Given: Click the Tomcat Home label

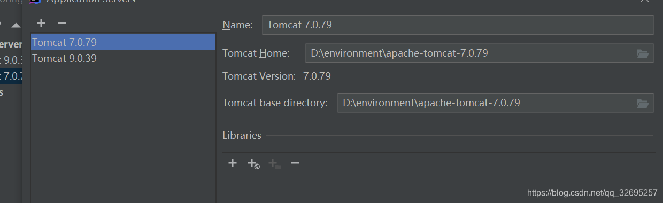Looking at the screenshot, I should click(x=256, y=53).
